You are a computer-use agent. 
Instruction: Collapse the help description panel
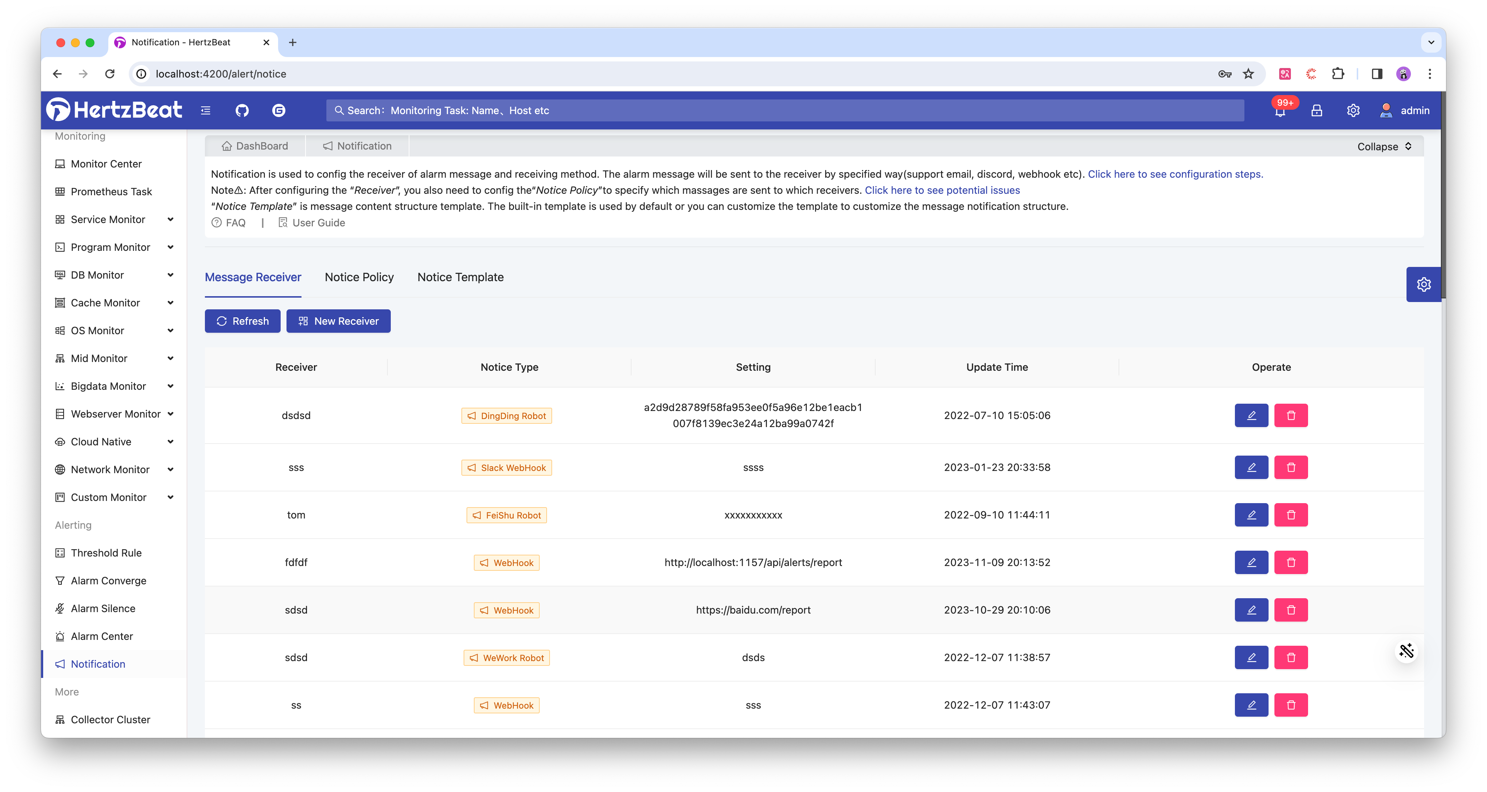1384,147
